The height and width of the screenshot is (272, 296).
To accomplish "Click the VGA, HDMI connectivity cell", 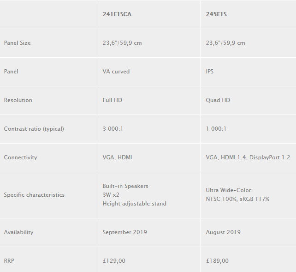I will click(x=117, y=157).
